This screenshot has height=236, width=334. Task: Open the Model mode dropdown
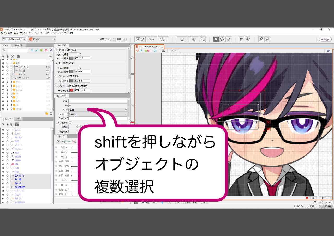[42, 39]
